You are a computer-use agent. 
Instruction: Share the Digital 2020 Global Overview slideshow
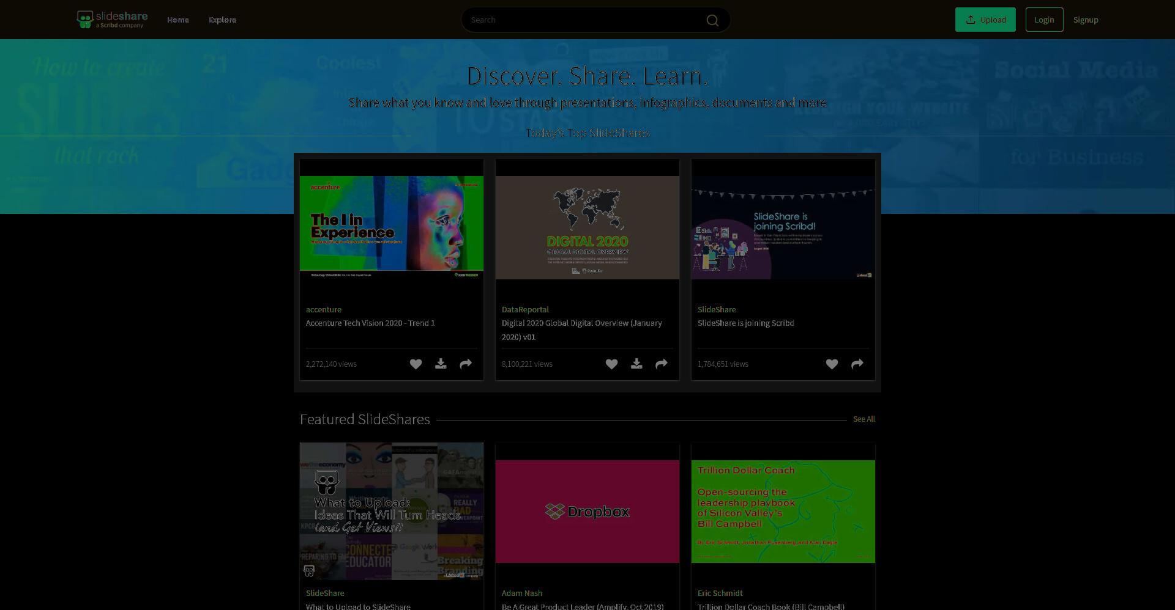point(662,364)
